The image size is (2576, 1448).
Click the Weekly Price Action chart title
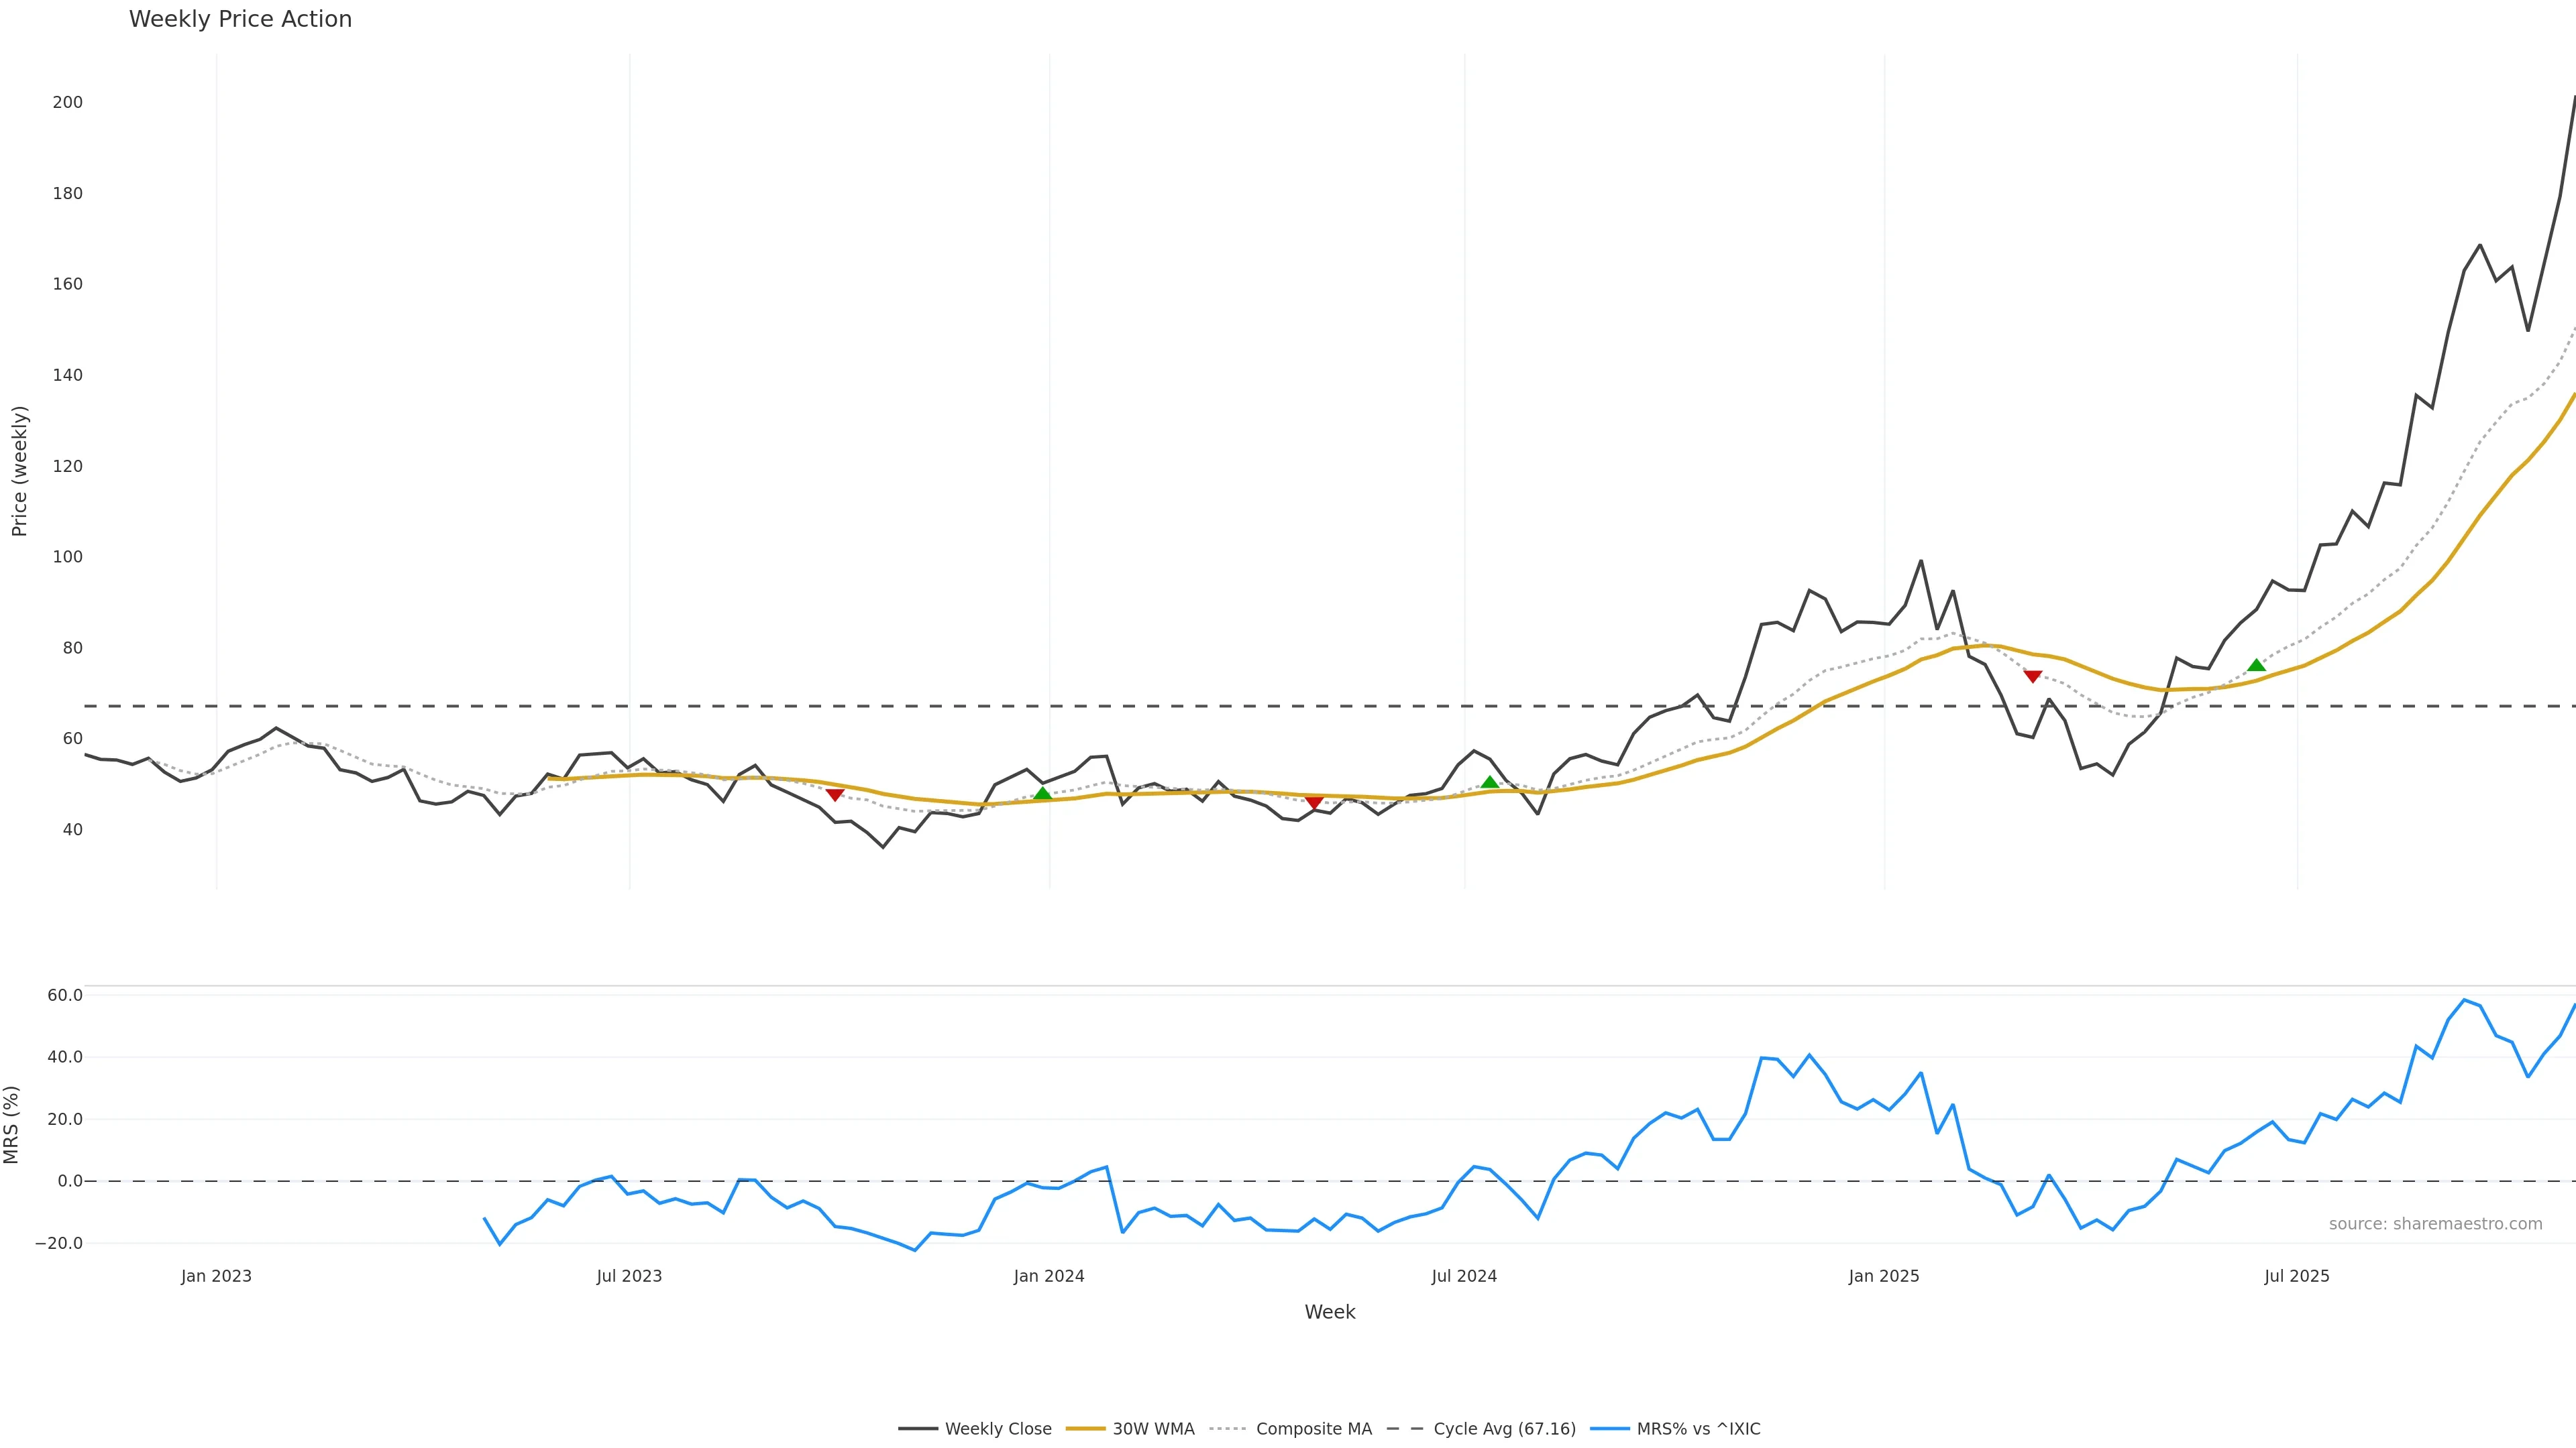pyautogui.click(x=240, y=19)
